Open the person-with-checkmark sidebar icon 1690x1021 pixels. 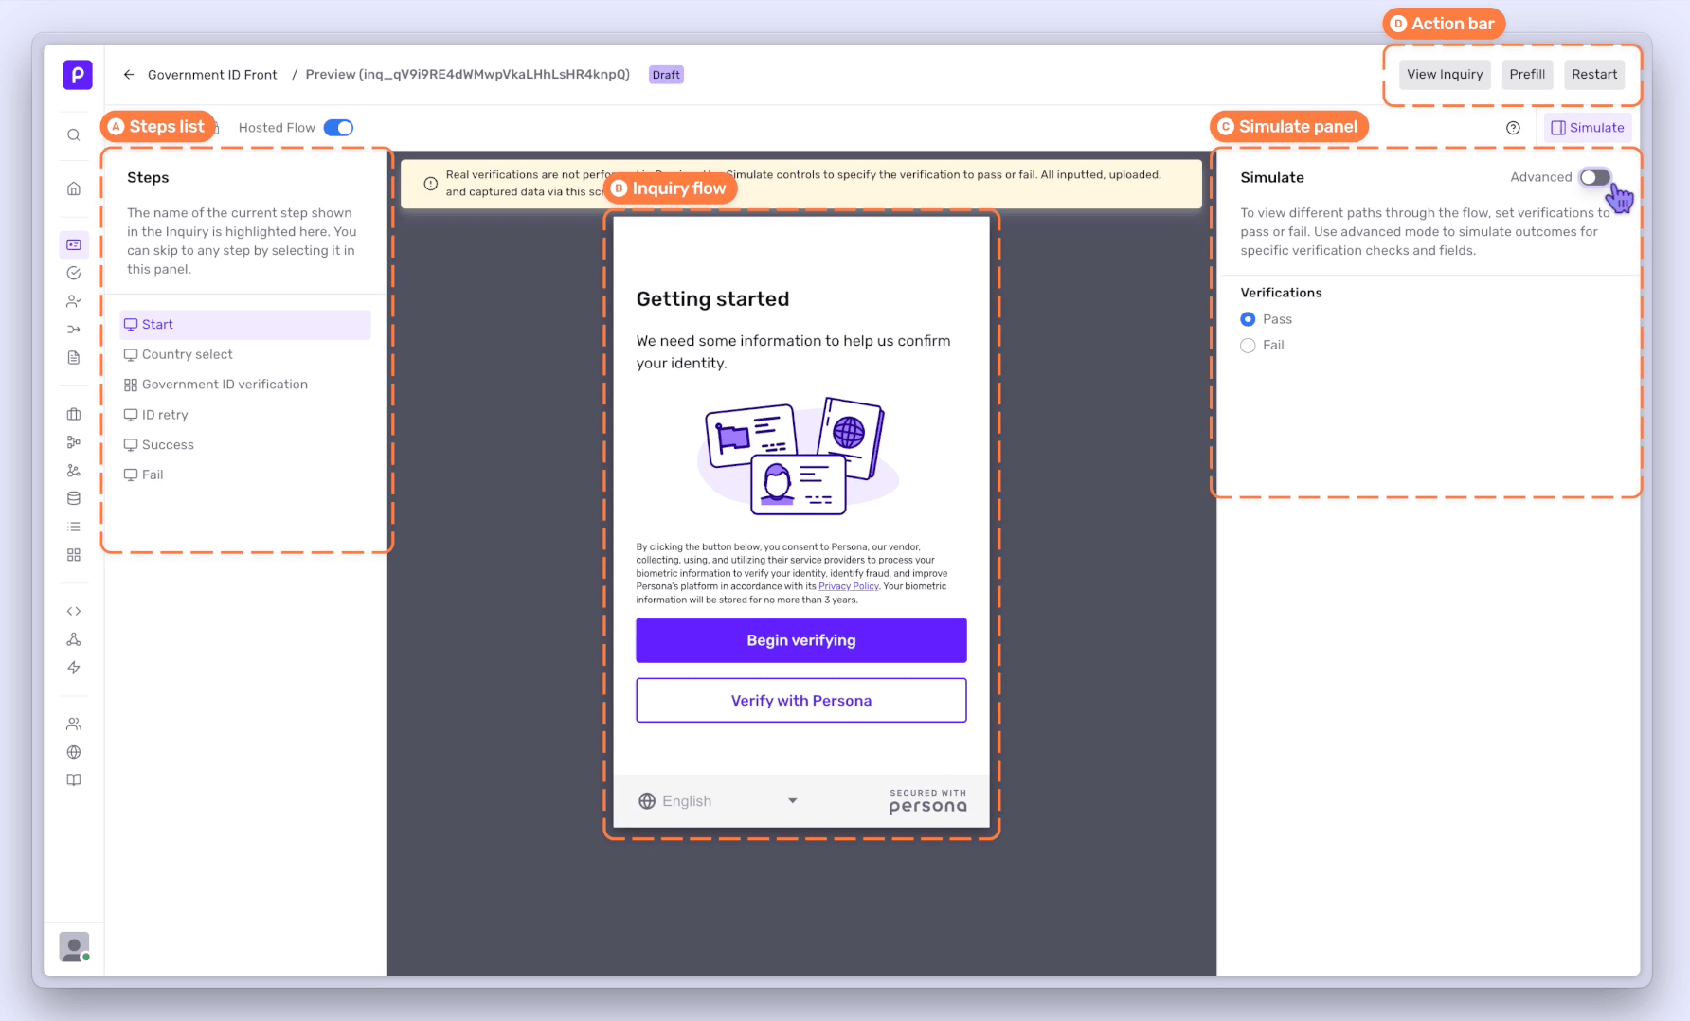[74, 301]
